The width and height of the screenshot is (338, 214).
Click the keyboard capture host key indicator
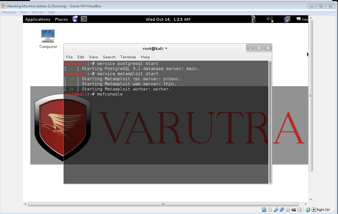point(314,210)
